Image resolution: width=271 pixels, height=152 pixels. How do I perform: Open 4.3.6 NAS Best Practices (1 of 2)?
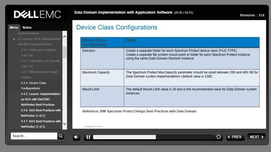(41, 113)
